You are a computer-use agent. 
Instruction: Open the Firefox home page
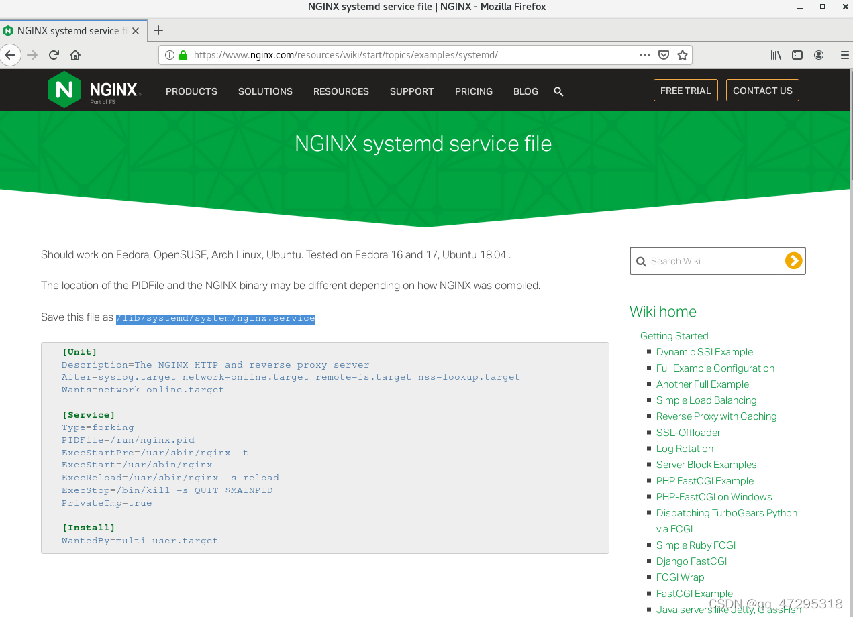pos(75,55)
